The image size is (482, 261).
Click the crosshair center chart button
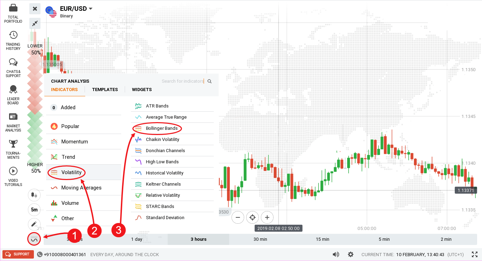click(253, 217)
